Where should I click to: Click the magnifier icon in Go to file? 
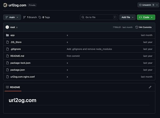[83, 17]
